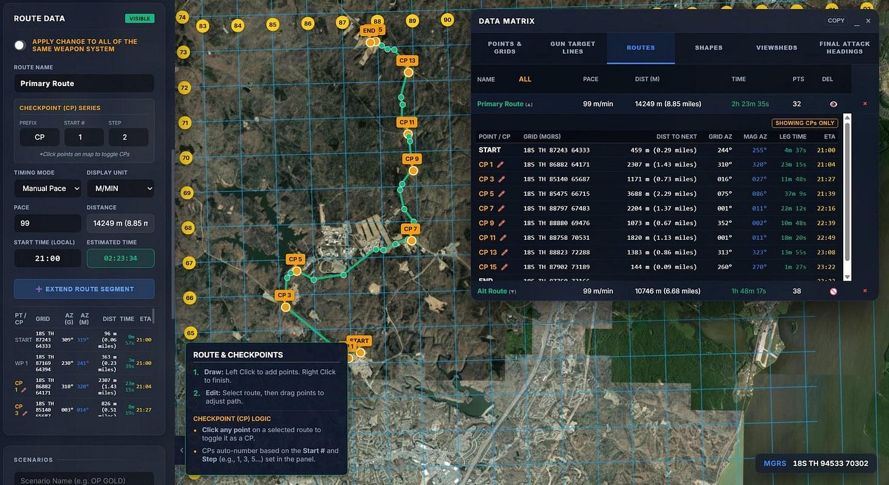889x485 pixels.
Task: Click the START marker on the map
Action: click(x=360, y=353)
